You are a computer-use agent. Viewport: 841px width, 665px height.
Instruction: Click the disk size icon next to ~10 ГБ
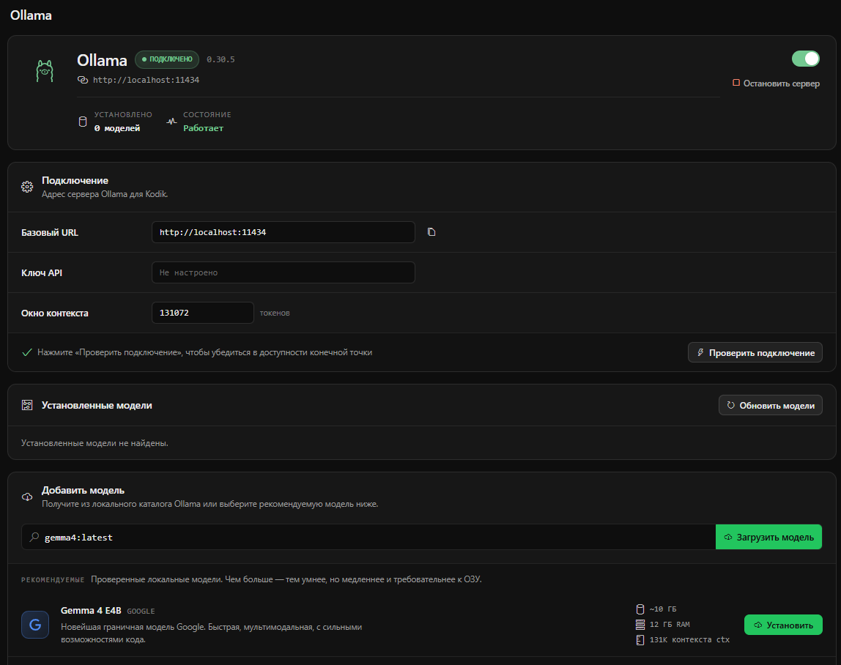click(x=640, y=609)
